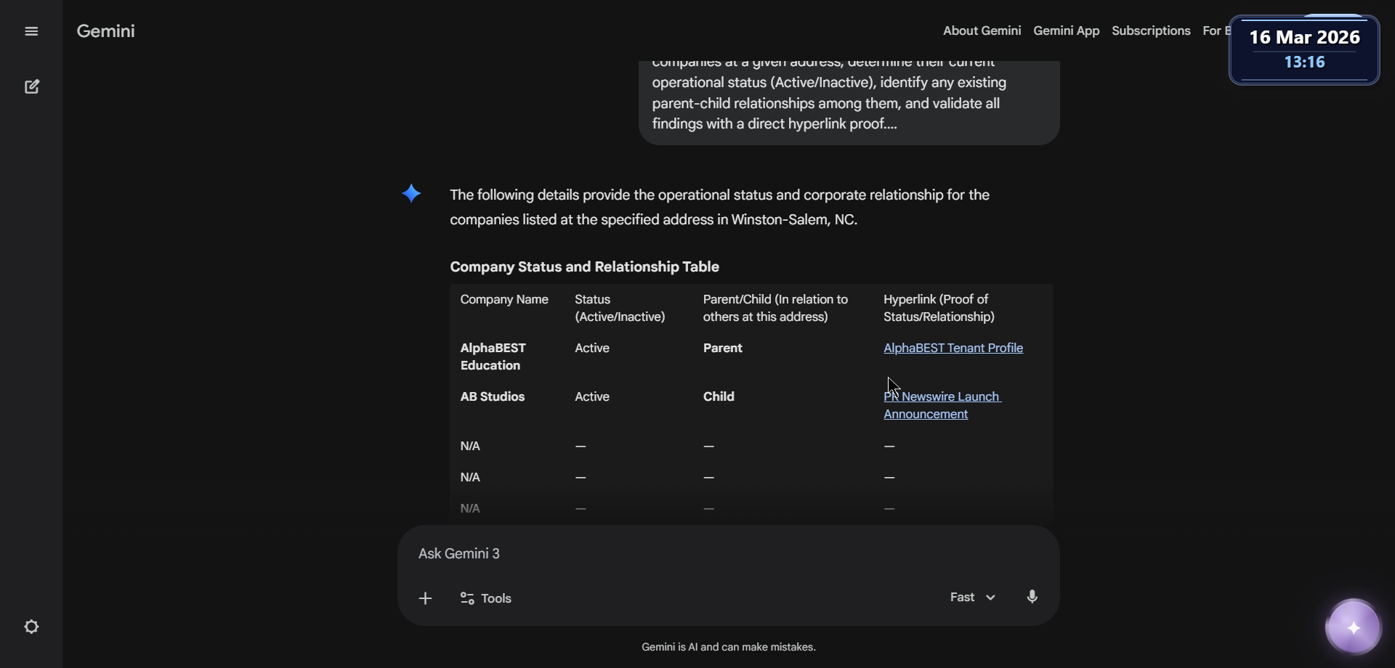Image resolution: width=1395 pixels, height=668 pixels.
Task: Open the AlphaBEST Tenant Profile link
Action: pyautogui.click(x=953, y=349)
